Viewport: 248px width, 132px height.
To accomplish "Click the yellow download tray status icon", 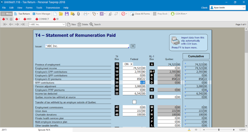I will point(189,130).
